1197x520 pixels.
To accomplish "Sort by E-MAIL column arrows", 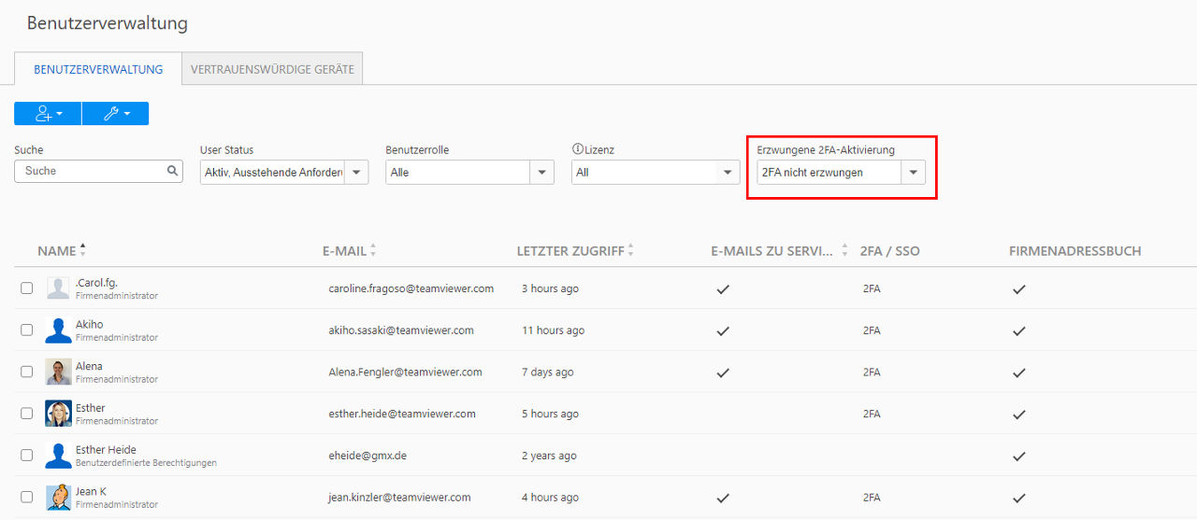I will coord(373,250).
